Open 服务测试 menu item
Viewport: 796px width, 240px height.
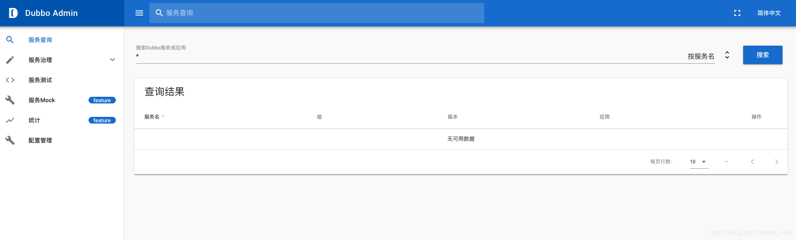click(x=62, y=80)
